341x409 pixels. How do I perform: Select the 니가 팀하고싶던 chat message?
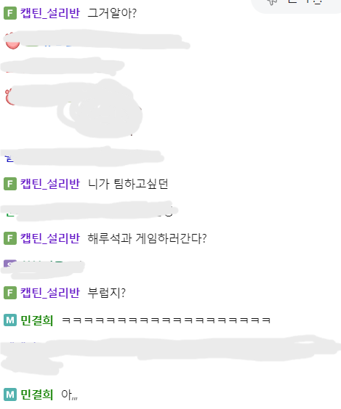tap(128, 184)
